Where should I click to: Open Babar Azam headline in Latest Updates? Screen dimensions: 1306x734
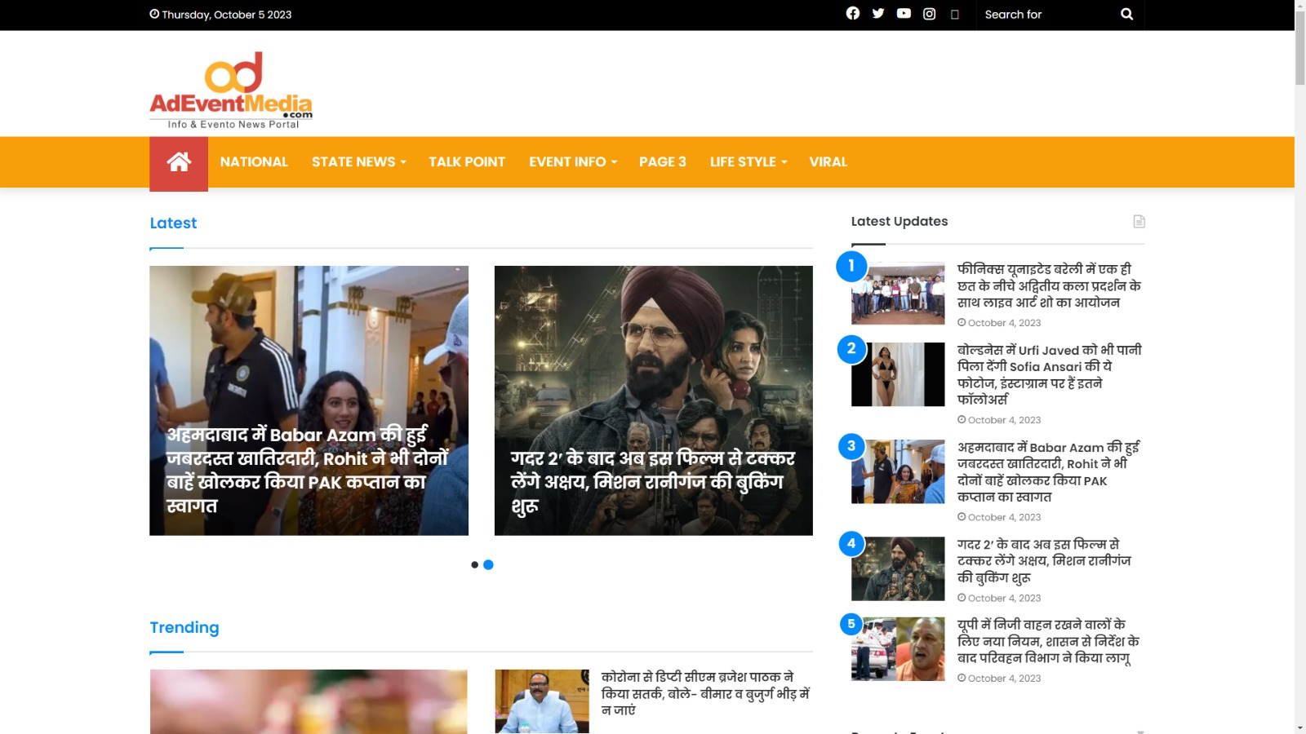click(x=1048, y=471)
